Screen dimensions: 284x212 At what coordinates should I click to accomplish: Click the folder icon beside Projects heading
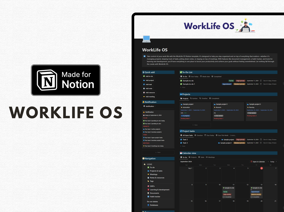pyautogui.click(x=181, y=94)
